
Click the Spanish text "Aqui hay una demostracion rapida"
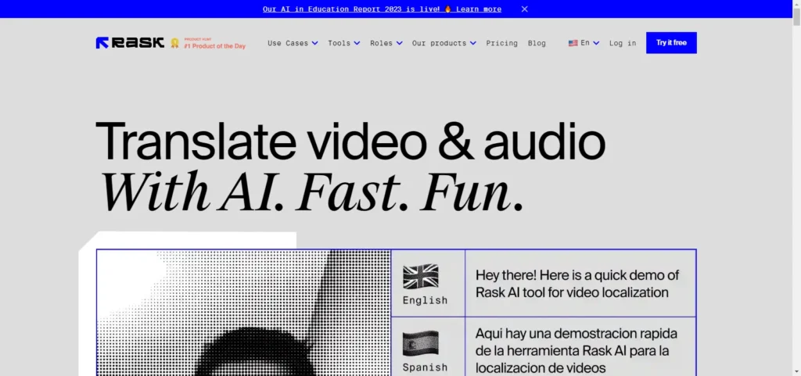tap(577, 350)
